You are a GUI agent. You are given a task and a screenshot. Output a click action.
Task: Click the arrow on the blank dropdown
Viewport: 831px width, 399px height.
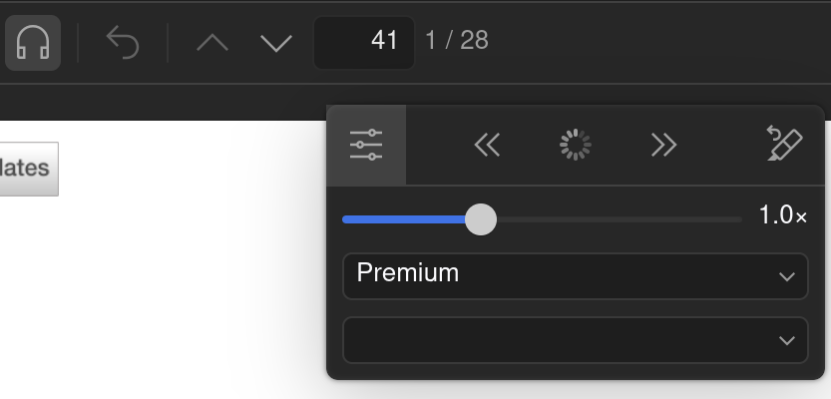tap(787, 340)
